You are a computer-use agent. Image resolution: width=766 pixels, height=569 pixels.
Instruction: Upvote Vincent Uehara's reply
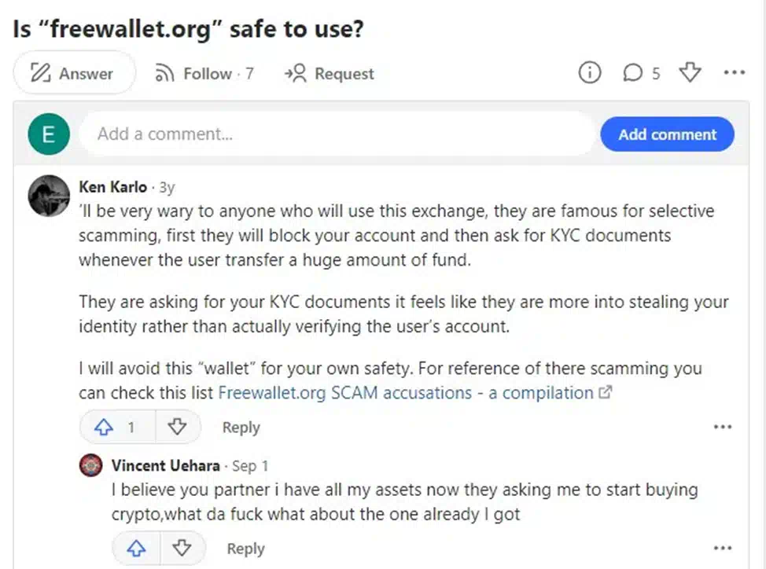[136, 549]
